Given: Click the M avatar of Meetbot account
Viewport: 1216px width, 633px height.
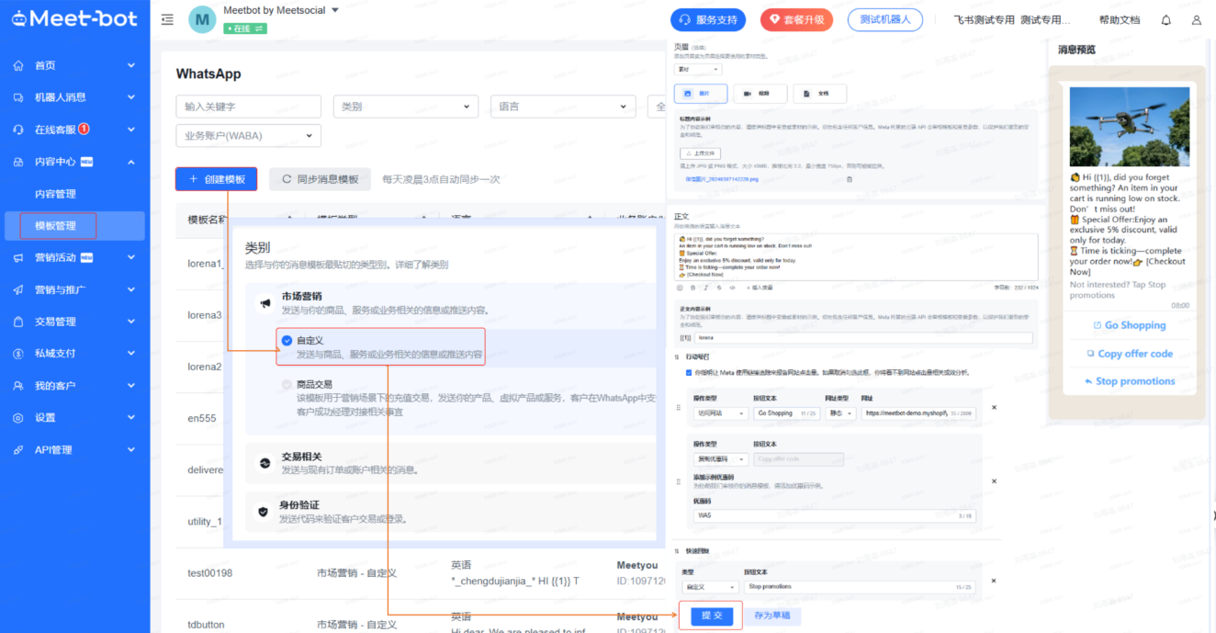Looking at the screenshot, I should 202,19.
